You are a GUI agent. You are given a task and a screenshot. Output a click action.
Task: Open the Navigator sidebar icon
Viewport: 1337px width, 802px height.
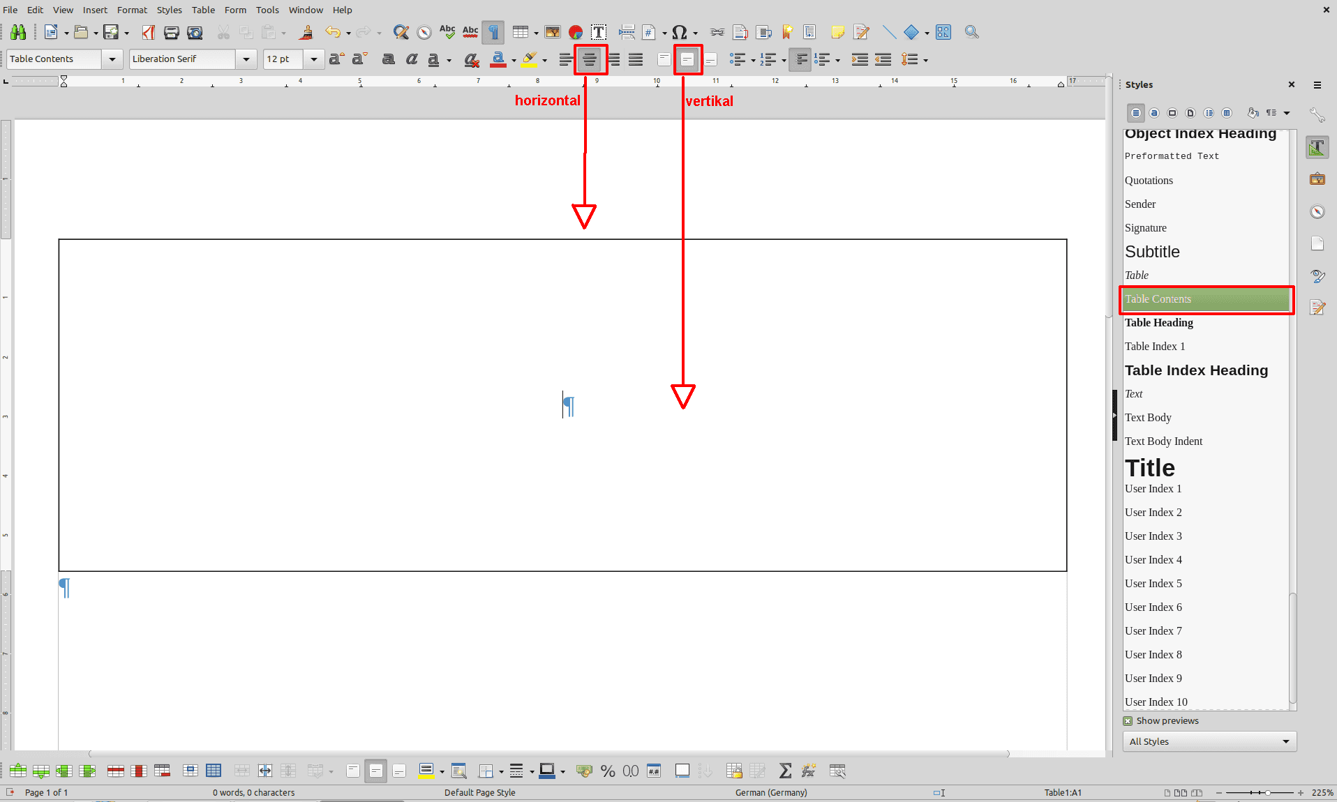coord(1317,212)
